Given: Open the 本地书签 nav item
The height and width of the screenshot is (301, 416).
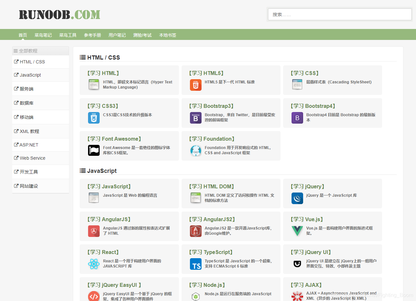Looking at the screenshot, I should click(168, 35).
